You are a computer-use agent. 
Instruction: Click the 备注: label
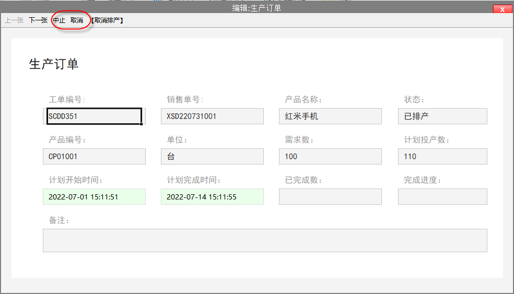(x=59, y=220)
